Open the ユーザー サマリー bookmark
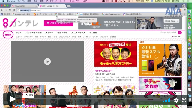 pyautogui.click(x=43, y=14)
